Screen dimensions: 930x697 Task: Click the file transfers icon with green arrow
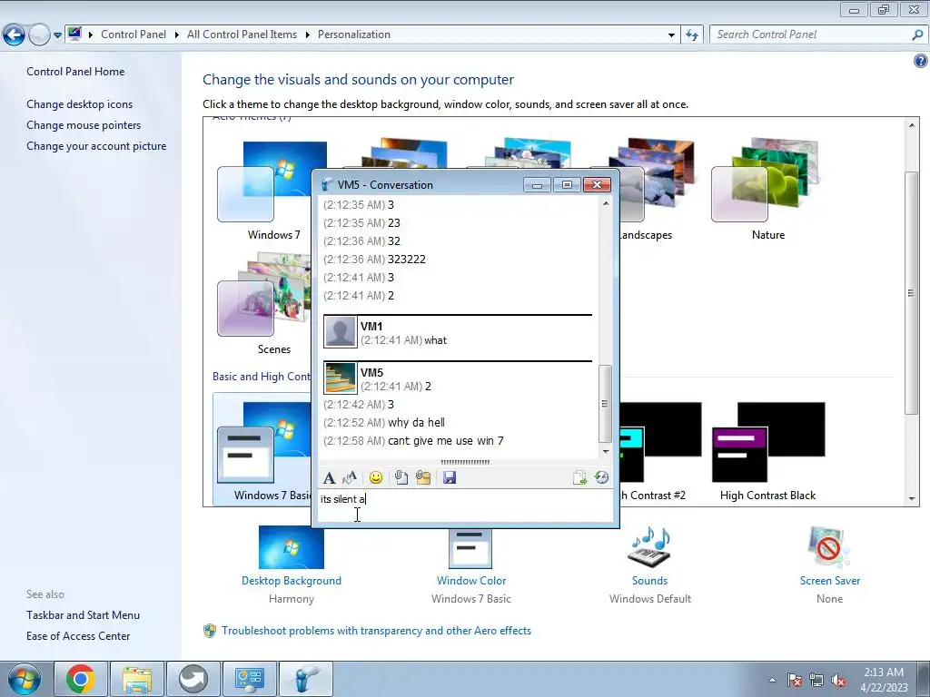[579, 477]
